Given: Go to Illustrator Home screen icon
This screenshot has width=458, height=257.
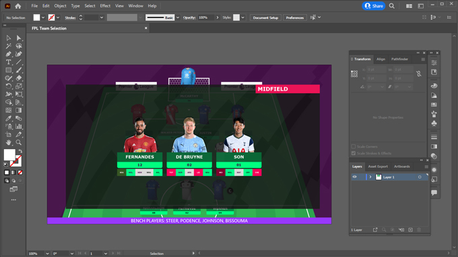Looking at the screenshot, I should pos(18,6).
